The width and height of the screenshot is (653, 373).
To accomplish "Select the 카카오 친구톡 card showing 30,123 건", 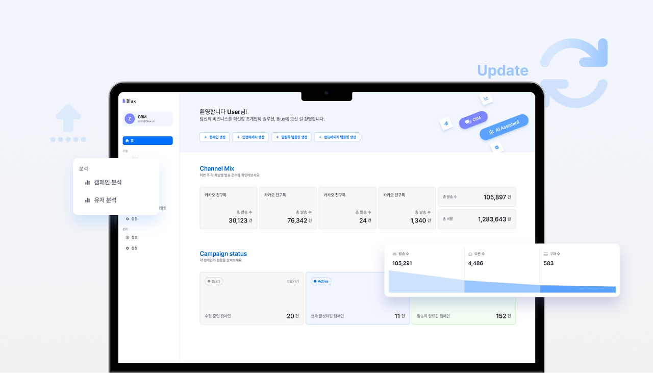I will coord(229,208).
